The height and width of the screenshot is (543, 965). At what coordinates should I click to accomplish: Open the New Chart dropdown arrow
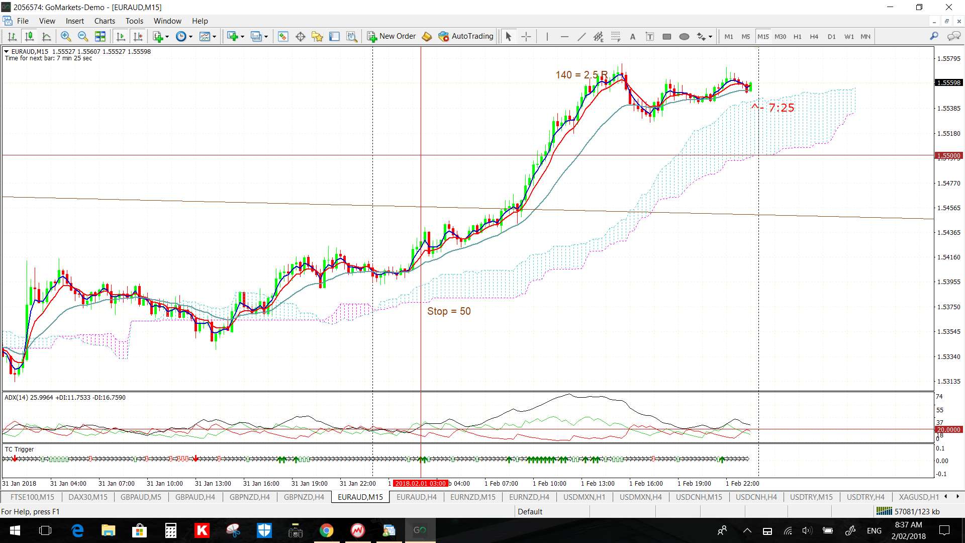(242, 37)
